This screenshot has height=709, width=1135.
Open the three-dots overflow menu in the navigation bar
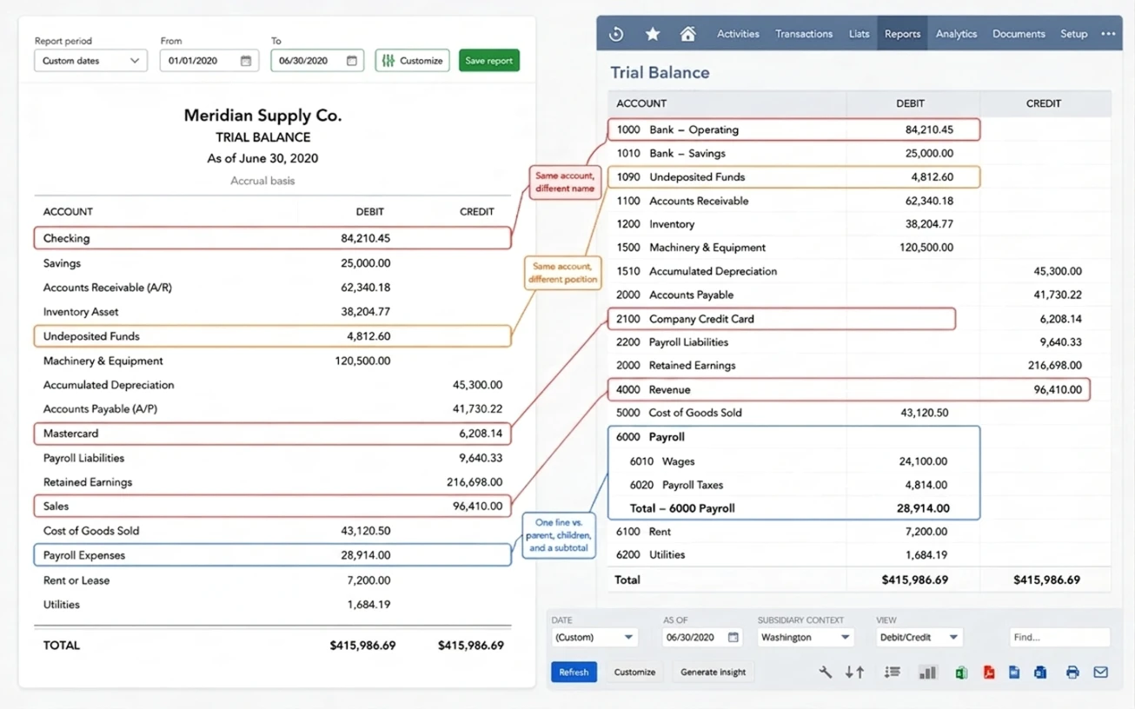click(1108, 34)
